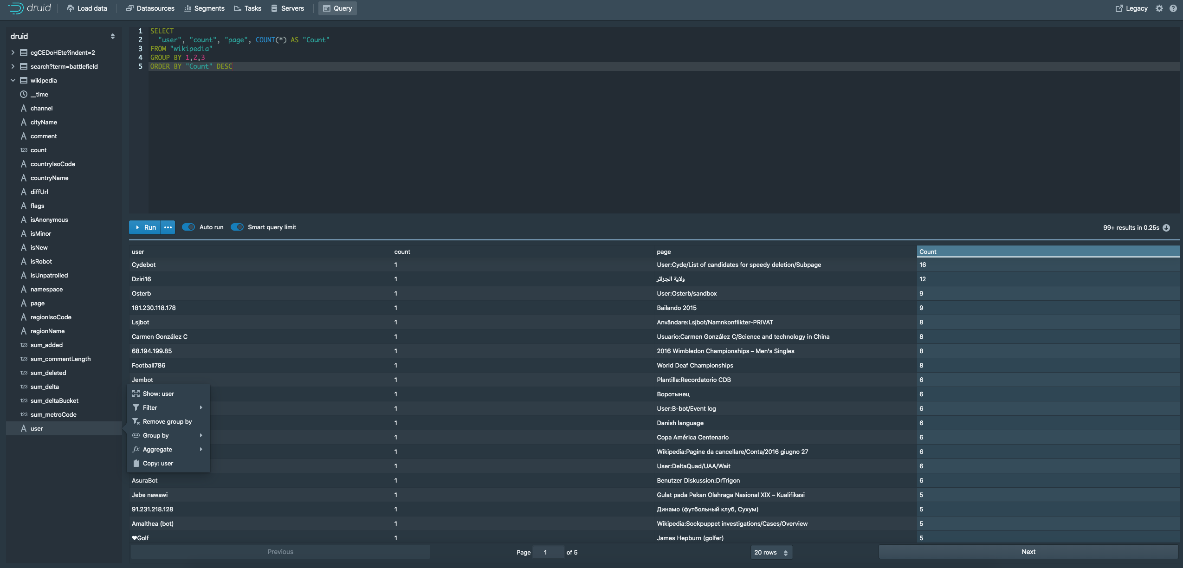Click the Group by icon in menu

pos(136,435)
